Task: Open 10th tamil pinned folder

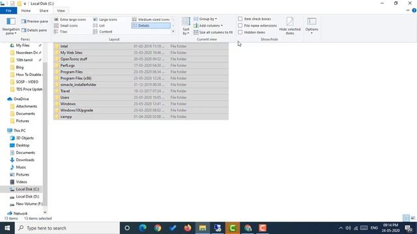Action: tap(24, 60)
